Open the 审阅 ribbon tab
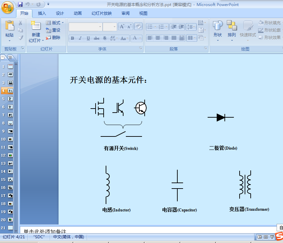This screenshot has height=243, width=283. pos(126,13)
